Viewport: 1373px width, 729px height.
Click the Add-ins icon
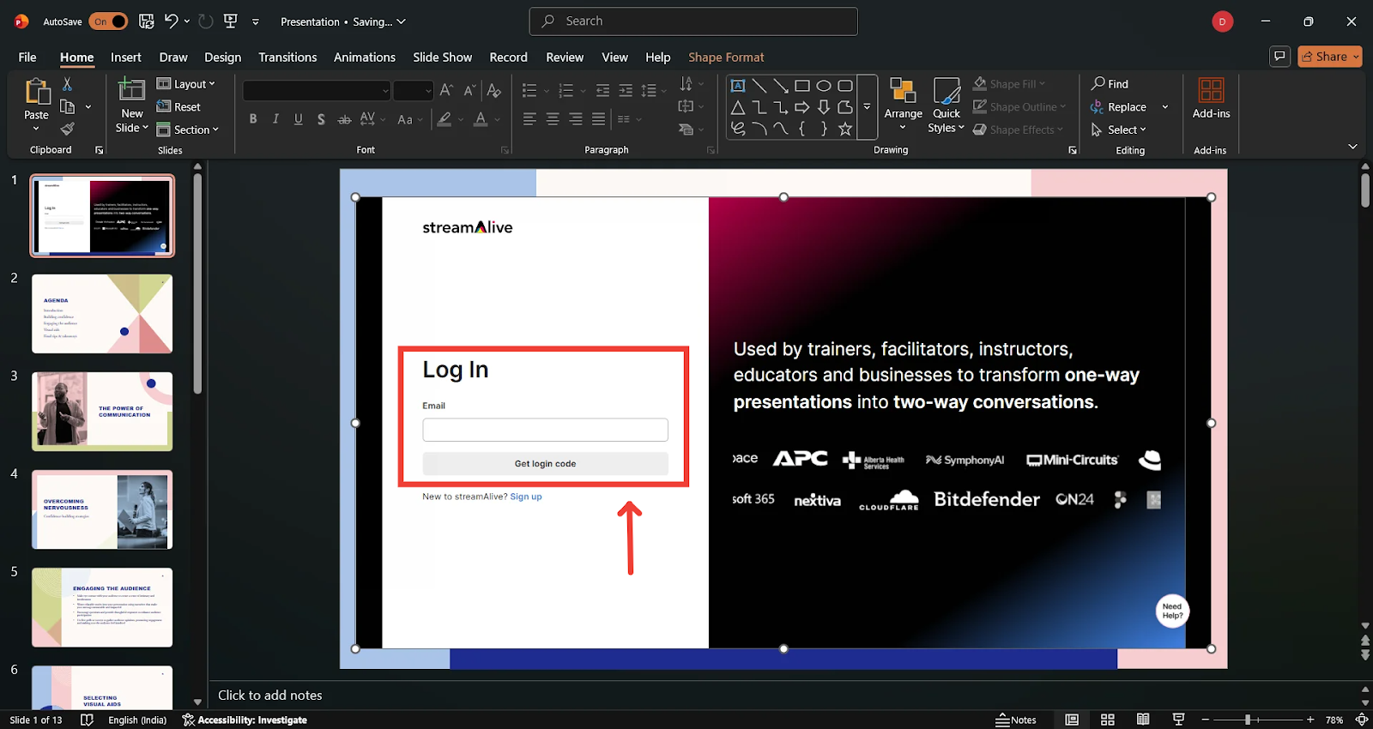click(x=1211, y=99)
